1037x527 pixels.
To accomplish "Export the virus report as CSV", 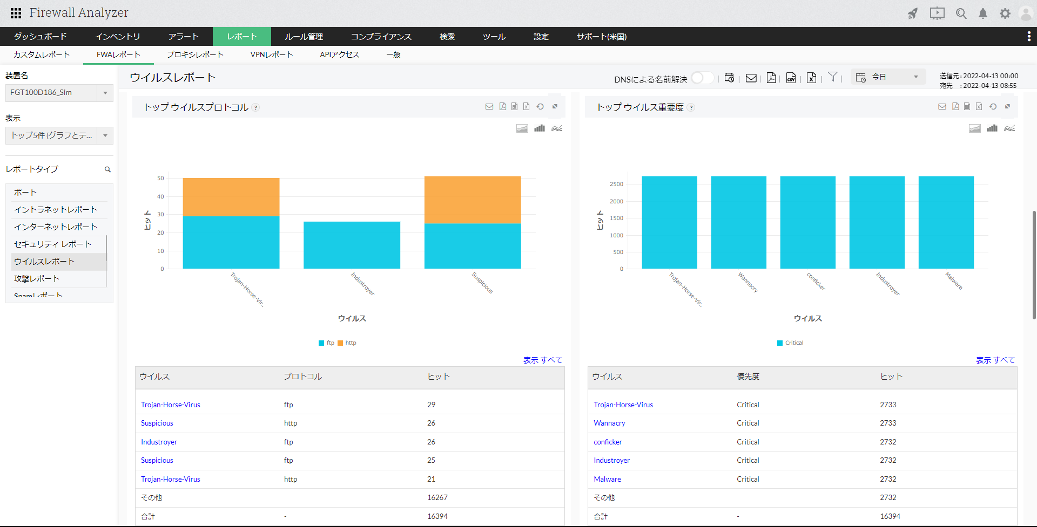I will 791,78.
